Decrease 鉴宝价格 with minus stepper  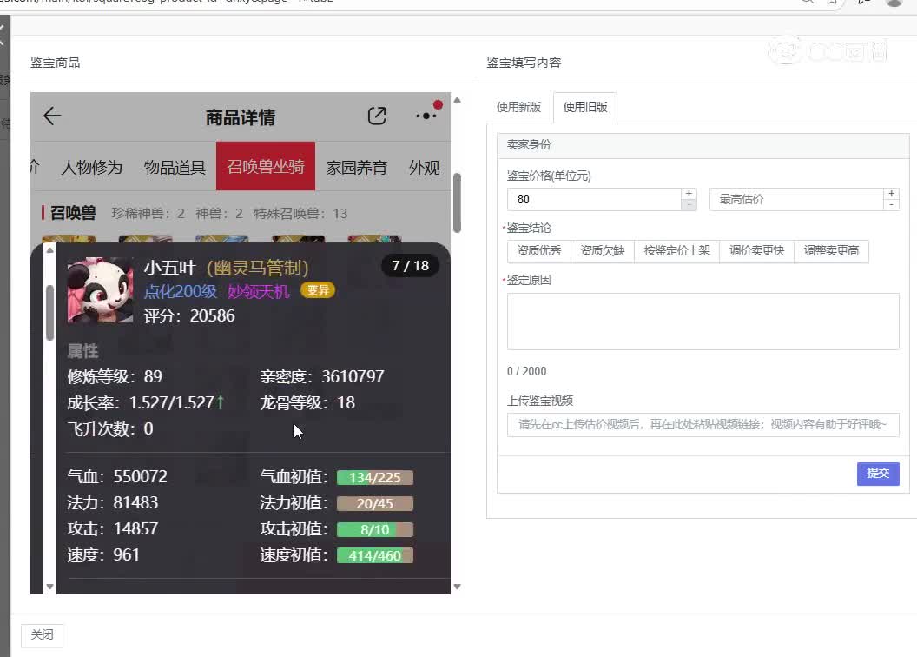tap(689, 205)
